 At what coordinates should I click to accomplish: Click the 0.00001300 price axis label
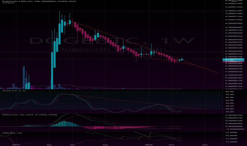point(233,11)
